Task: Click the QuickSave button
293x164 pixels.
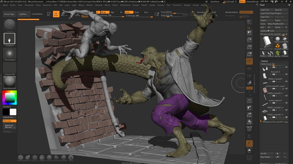Action: pyautogui.click(x=215, y=1)
